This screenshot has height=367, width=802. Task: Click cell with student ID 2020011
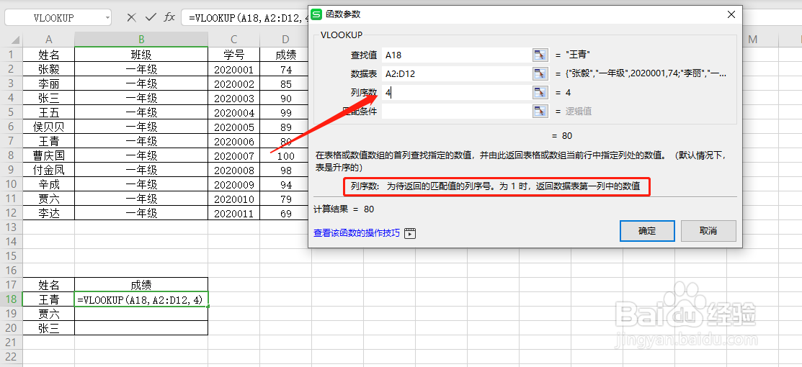(233, 213)
